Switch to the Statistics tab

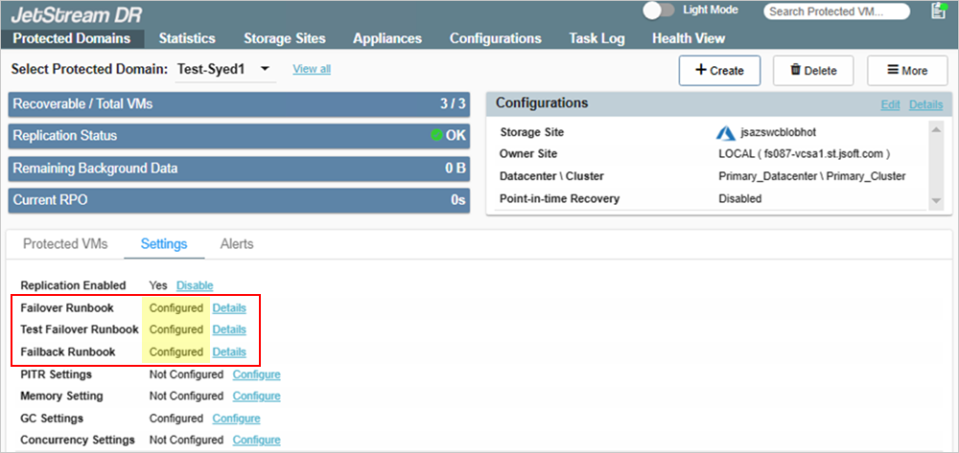[187, 38]
